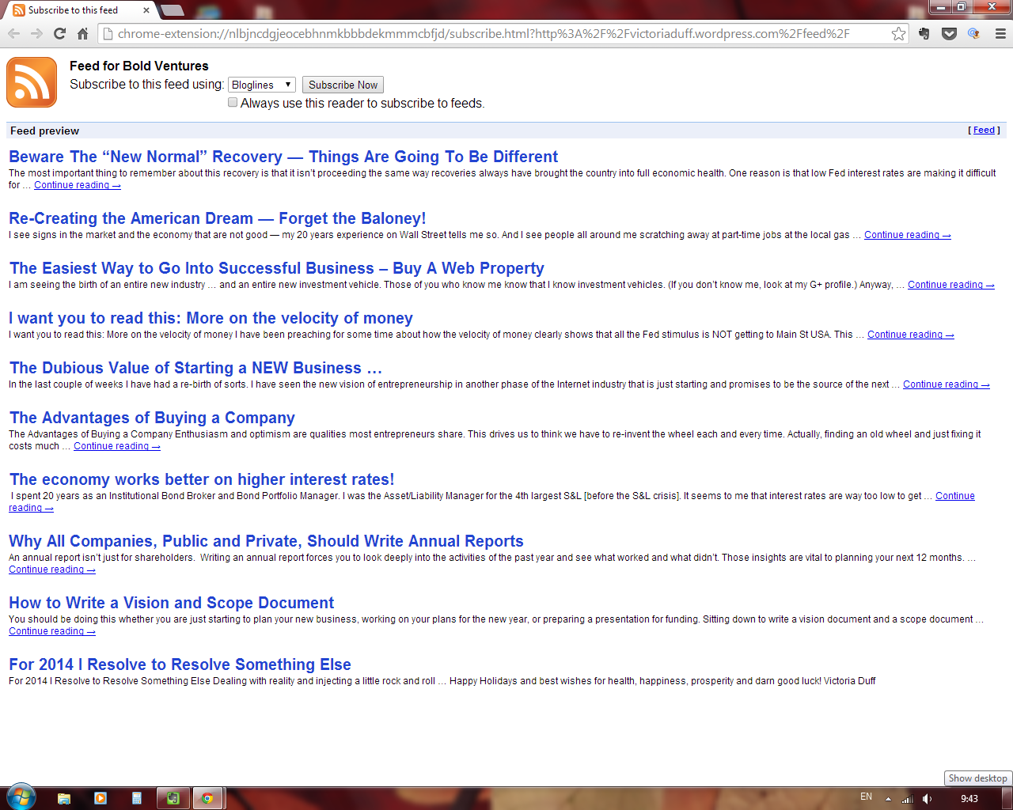Open 'The Advantages of Buying a Company' article
Image resolution: width=1013 pixels, height=810 pixels.
(152, 418)
